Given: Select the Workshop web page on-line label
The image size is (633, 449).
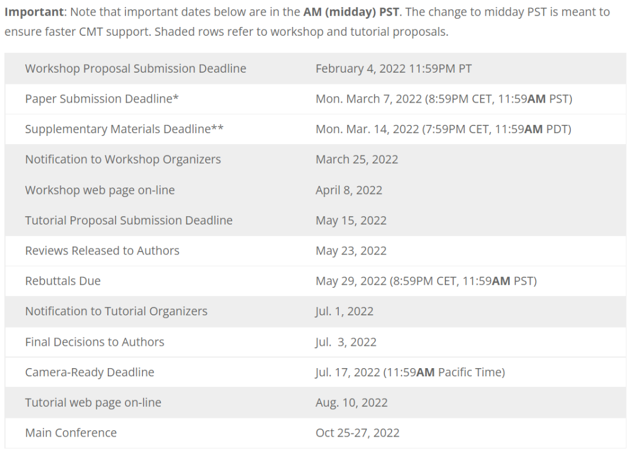Looking at the screenshot, I should (x=100, y=190).
